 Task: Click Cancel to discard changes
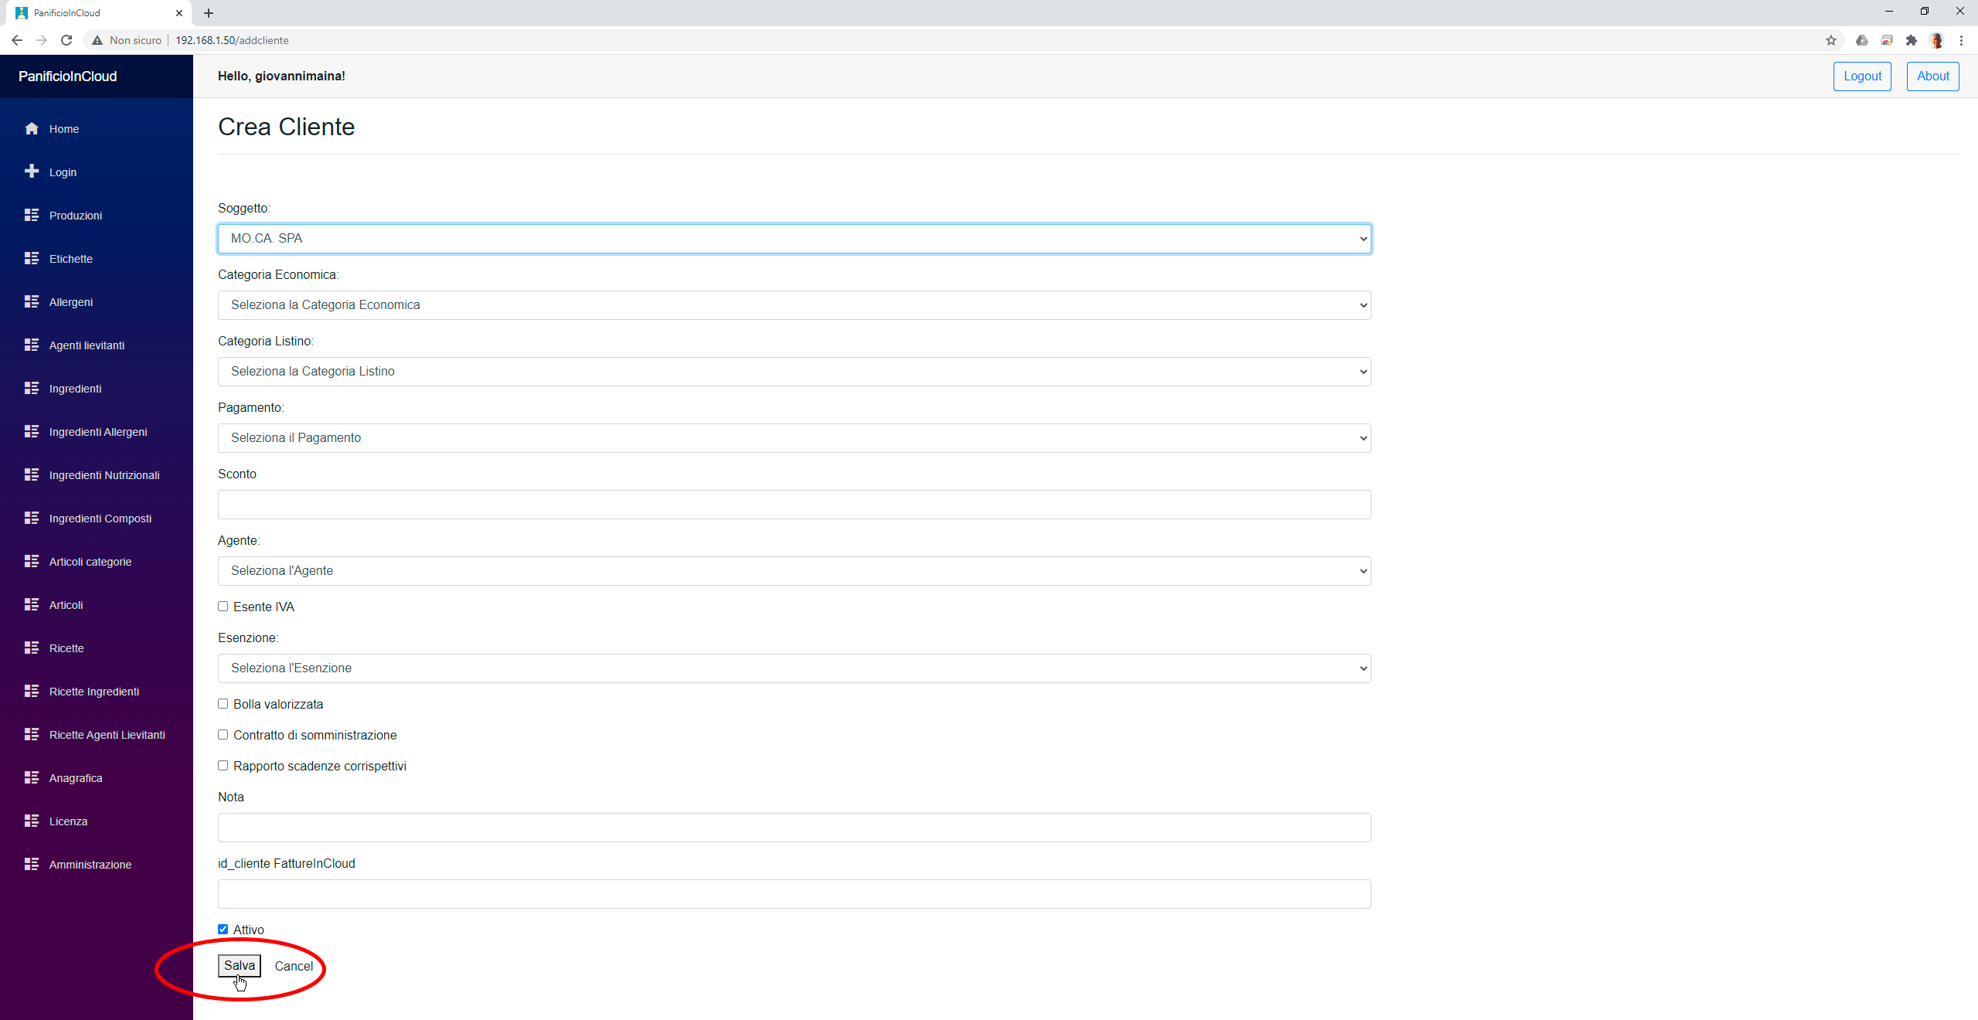point(293,965)
